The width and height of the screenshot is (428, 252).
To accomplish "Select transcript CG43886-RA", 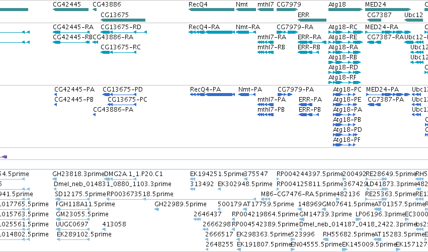I will click(95, 42).
